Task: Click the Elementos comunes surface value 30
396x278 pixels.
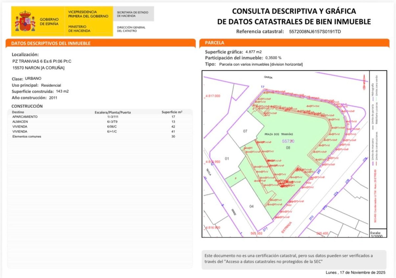Action: click(173, 136)
